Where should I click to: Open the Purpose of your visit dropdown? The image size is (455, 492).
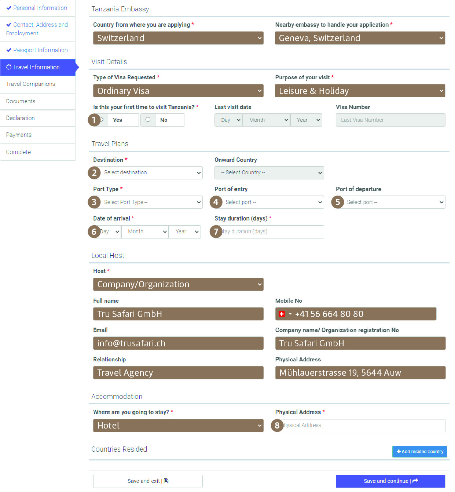(360, 91)
